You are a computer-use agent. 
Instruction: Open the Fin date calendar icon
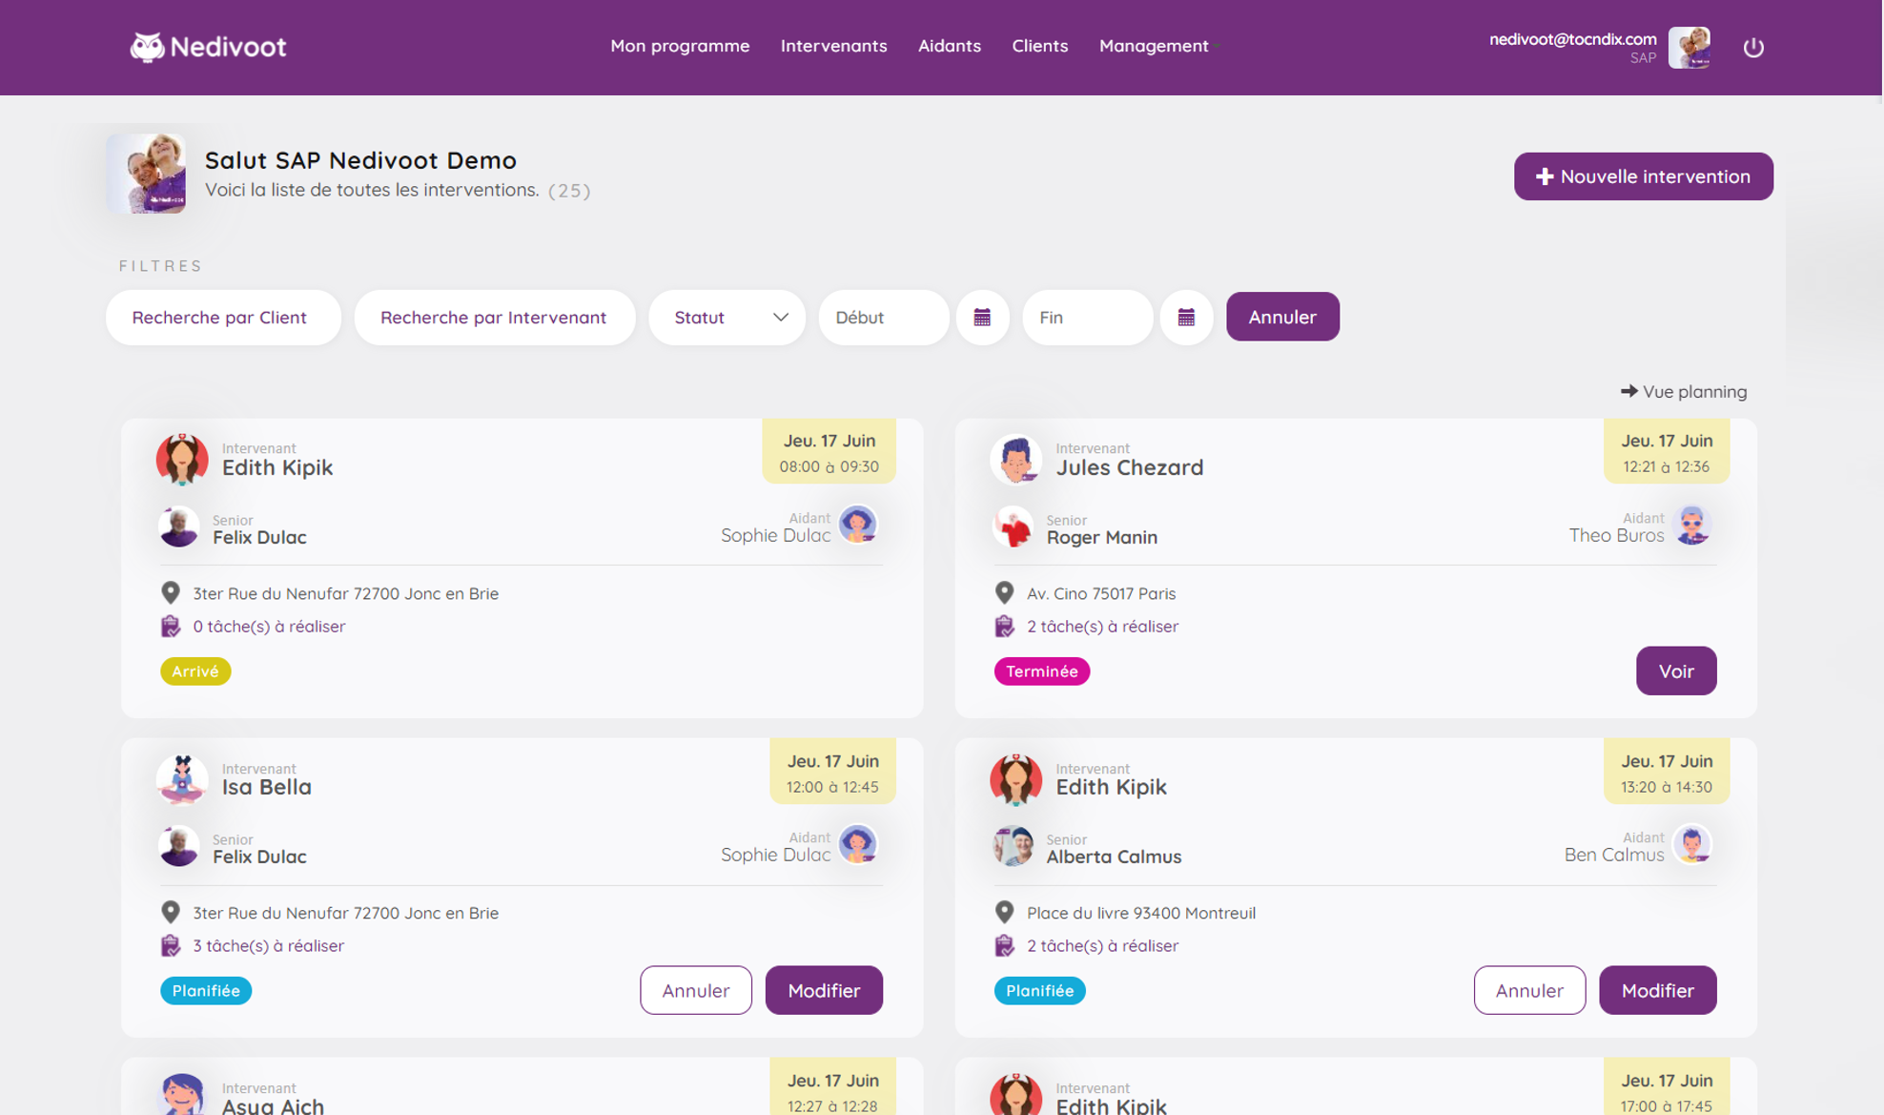coord(1185,318)
